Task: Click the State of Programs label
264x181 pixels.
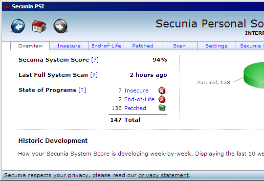Action: pos(47,90)
